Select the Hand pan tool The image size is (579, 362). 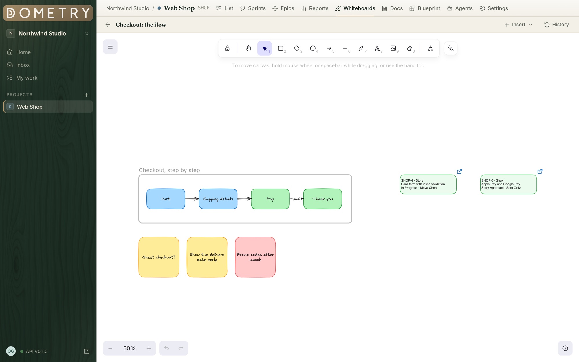[248, 48]
